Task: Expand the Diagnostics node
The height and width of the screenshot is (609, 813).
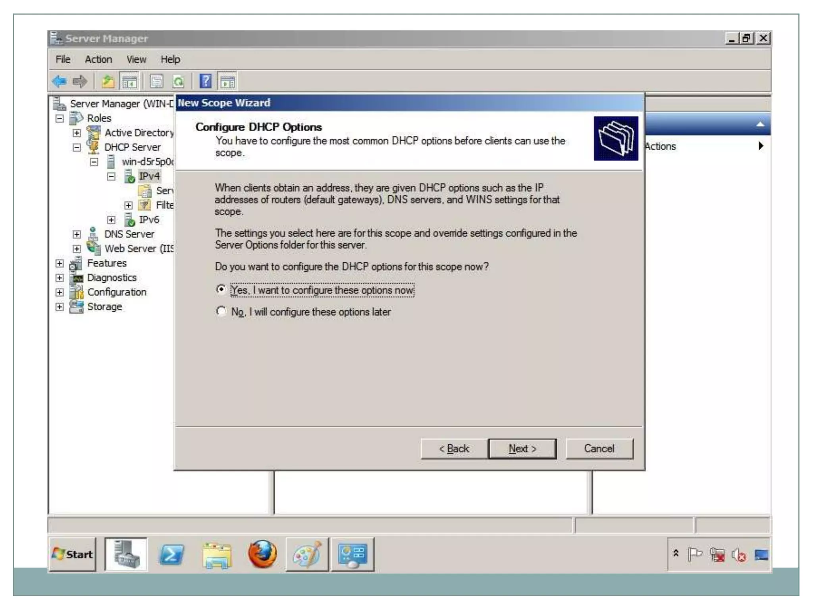Action: coord(60,278)
